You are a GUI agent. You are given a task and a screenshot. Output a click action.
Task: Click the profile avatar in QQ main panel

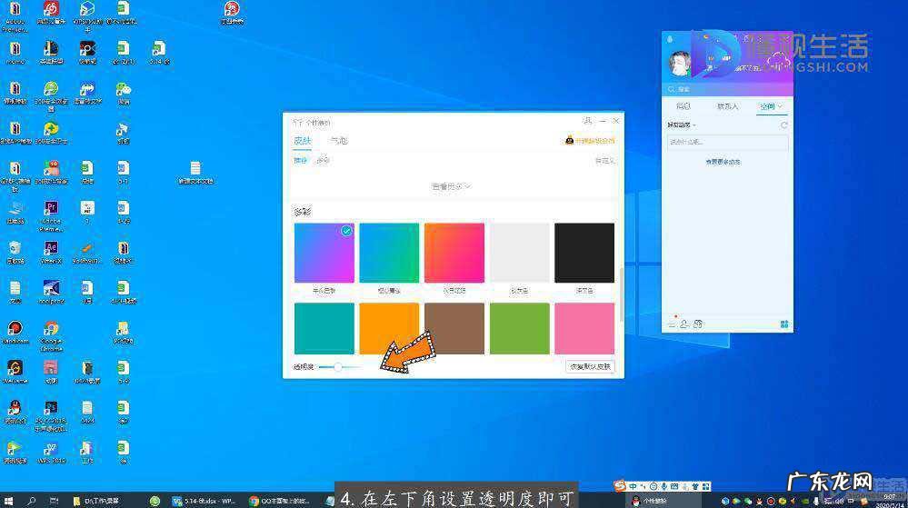[681, 64]
